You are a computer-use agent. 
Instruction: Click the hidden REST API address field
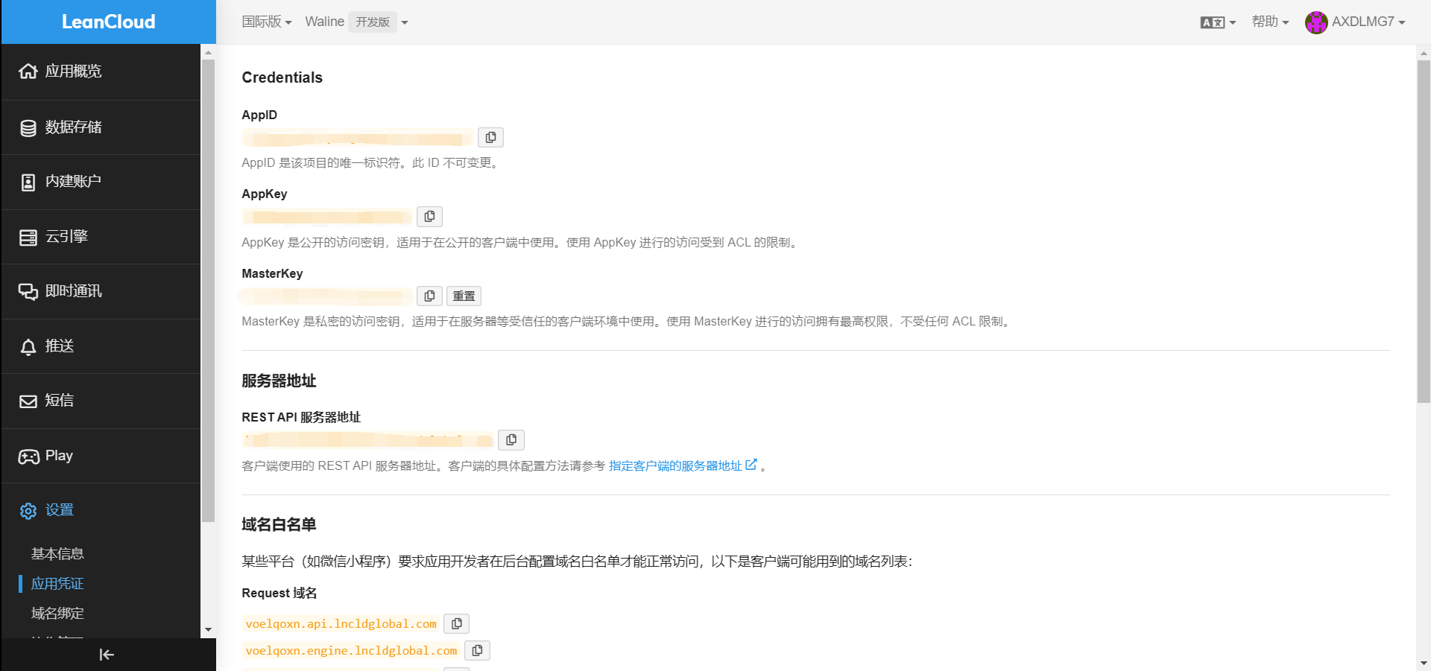tap(367, 440)
